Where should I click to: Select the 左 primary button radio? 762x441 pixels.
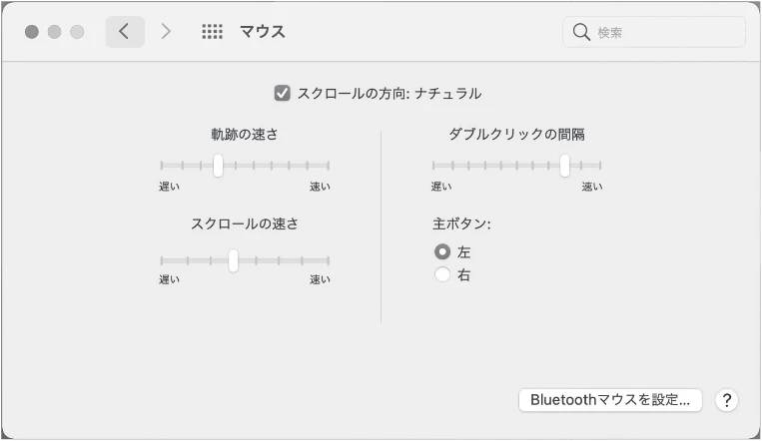(x=441, y=251)
